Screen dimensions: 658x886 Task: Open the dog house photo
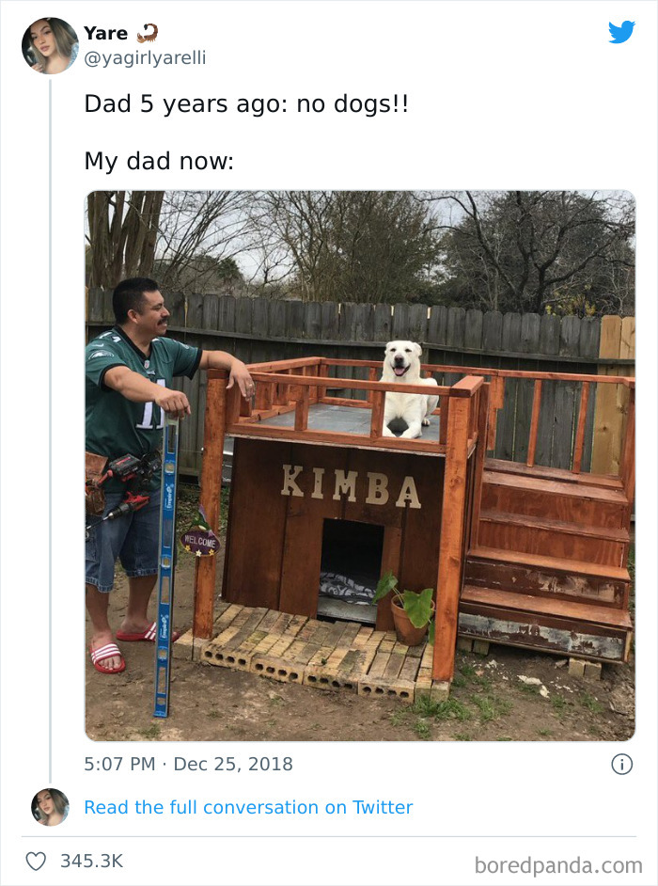357,461
